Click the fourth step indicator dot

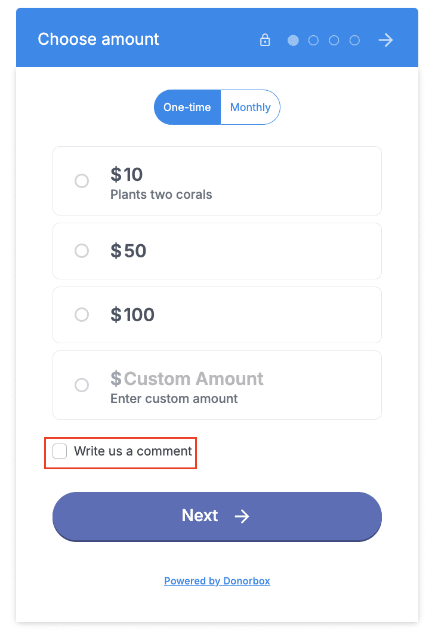(x=354, y=40)
